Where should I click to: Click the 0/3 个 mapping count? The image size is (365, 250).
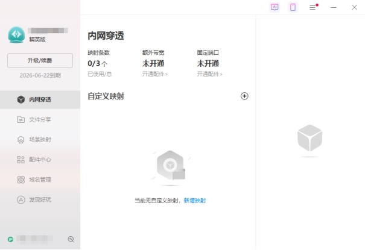97,63
